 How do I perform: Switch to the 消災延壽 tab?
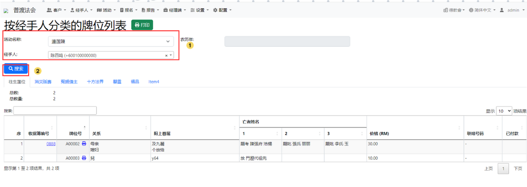pos(43,81)
